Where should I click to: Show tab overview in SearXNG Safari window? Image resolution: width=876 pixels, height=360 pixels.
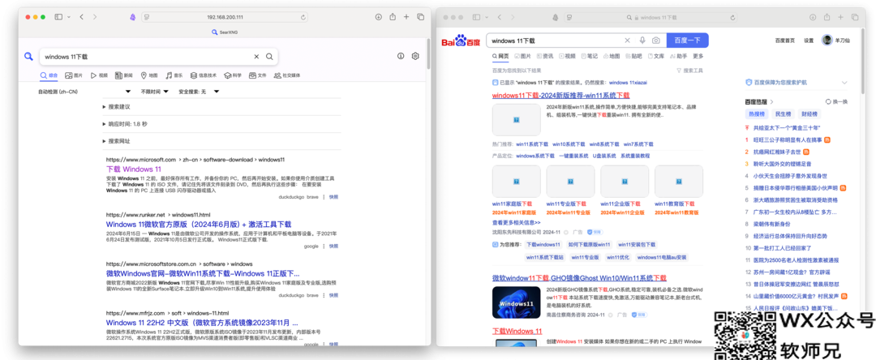click(x=421, y=17)
